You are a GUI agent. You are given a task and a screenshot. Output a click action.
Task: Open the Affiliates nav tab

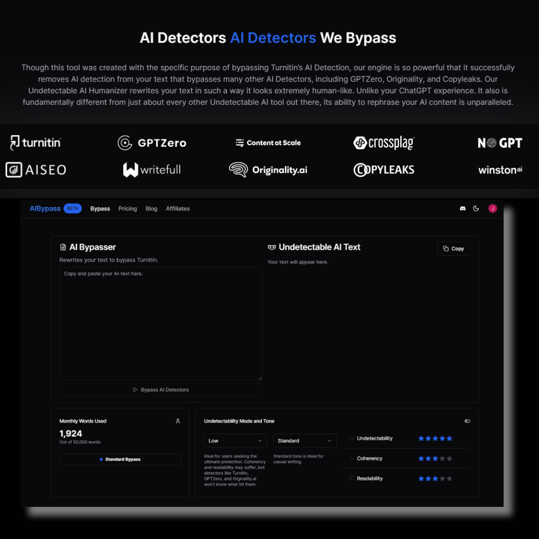178,209
